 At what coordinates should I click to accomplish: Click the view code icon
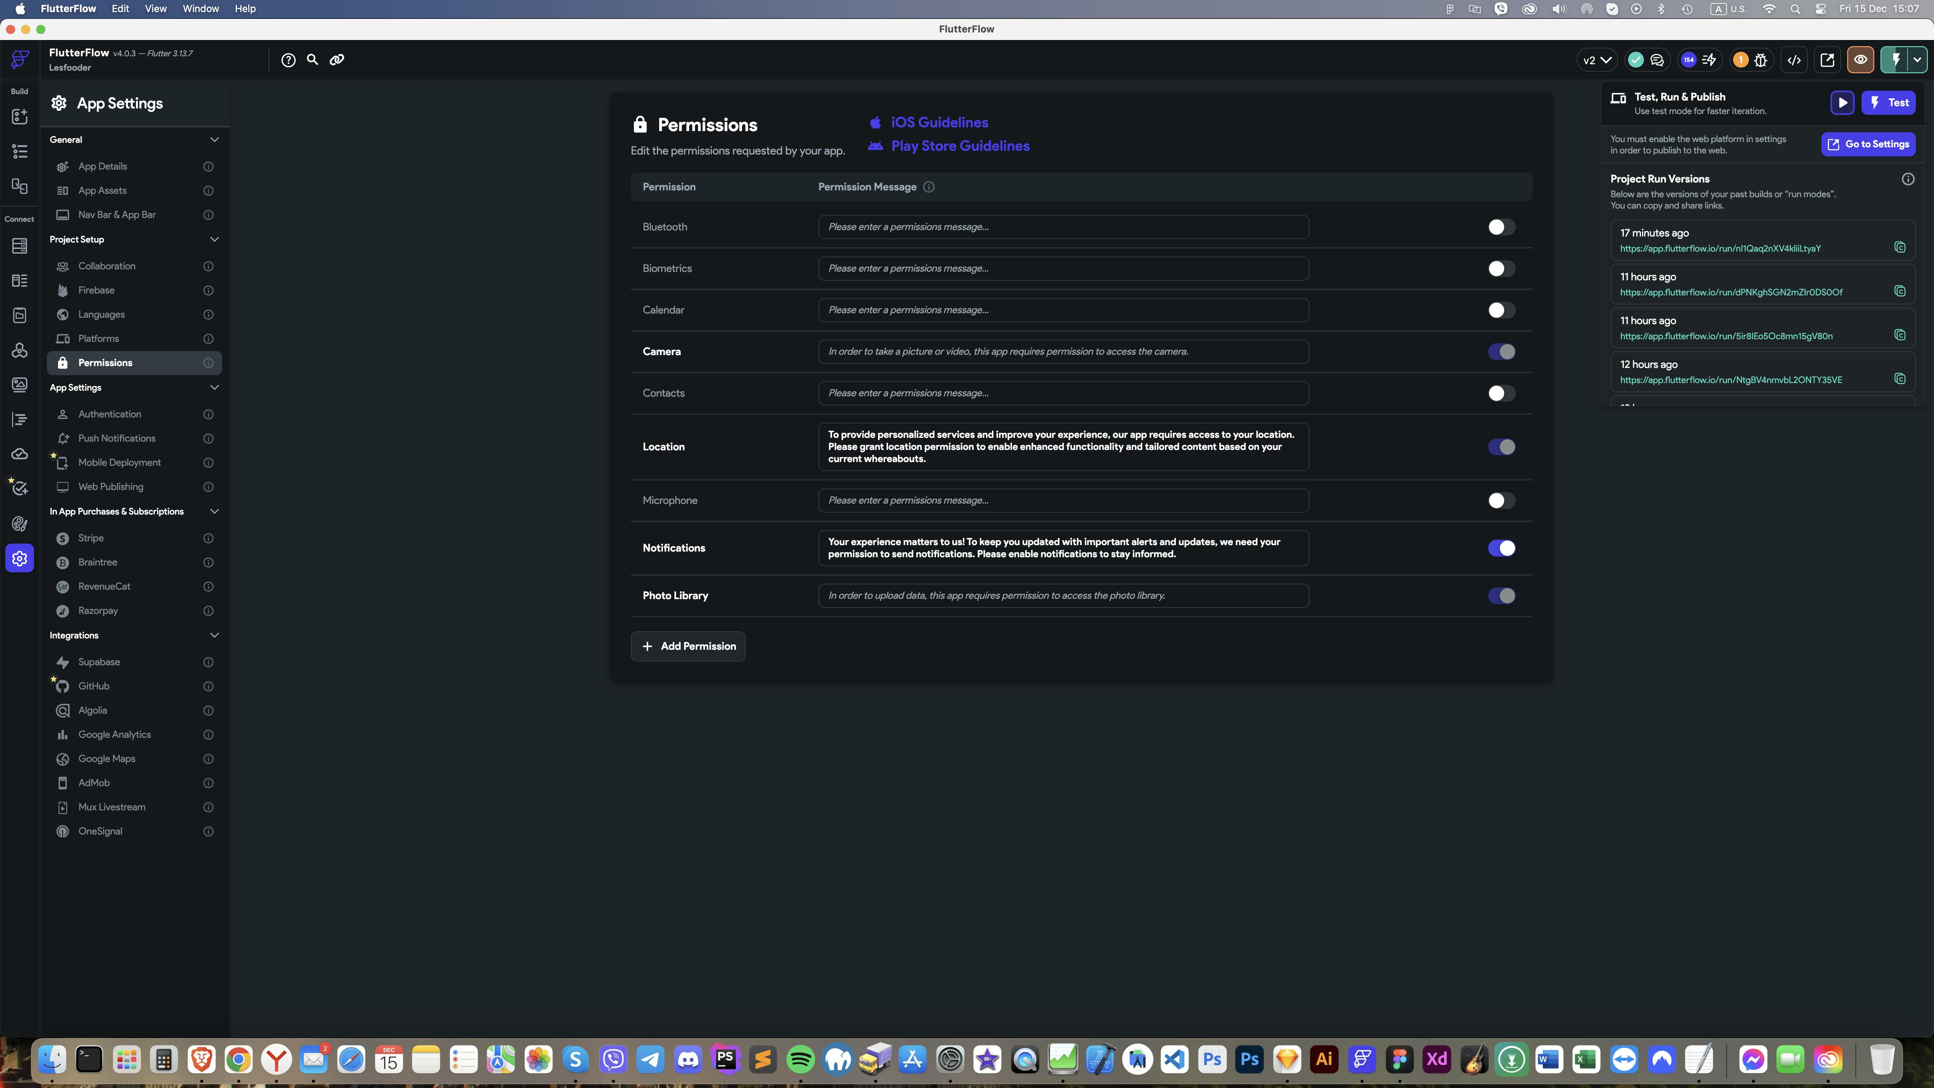[x=1793, y=60]
